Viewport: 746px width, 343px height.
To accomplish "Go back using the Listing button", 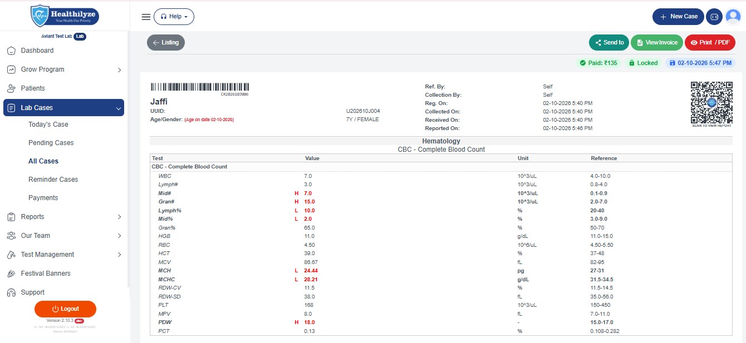I will [166, 42].
